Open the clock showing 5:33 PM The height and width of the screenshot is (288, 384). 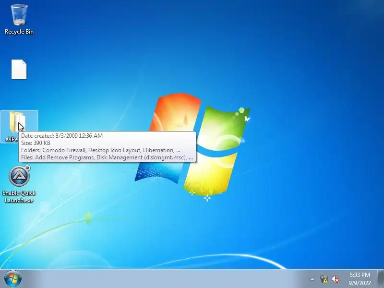360,275
